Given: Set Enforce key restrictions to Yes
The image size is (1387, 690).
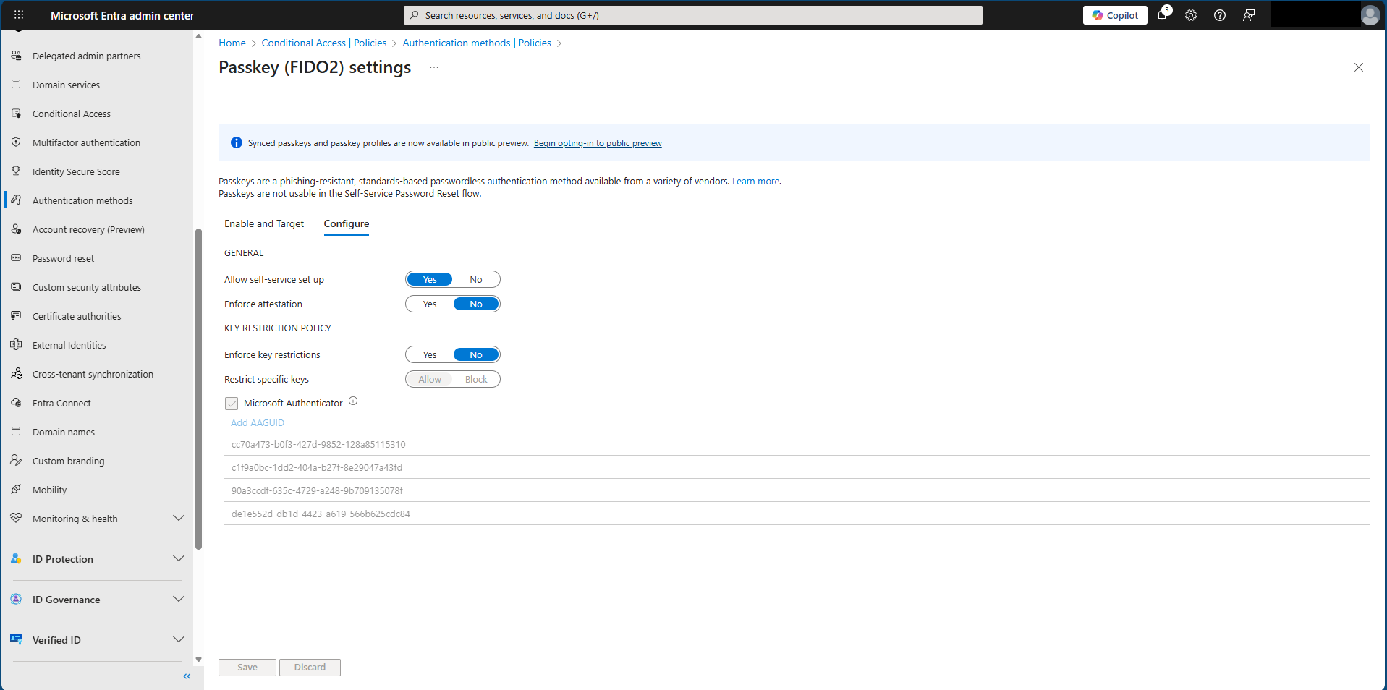Looking at the screenshot, I should 430,355.
